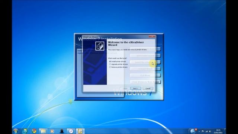Screen dimensions: 238x134
Task: Open the black hat taskbar application
Action: pos(62,131)
